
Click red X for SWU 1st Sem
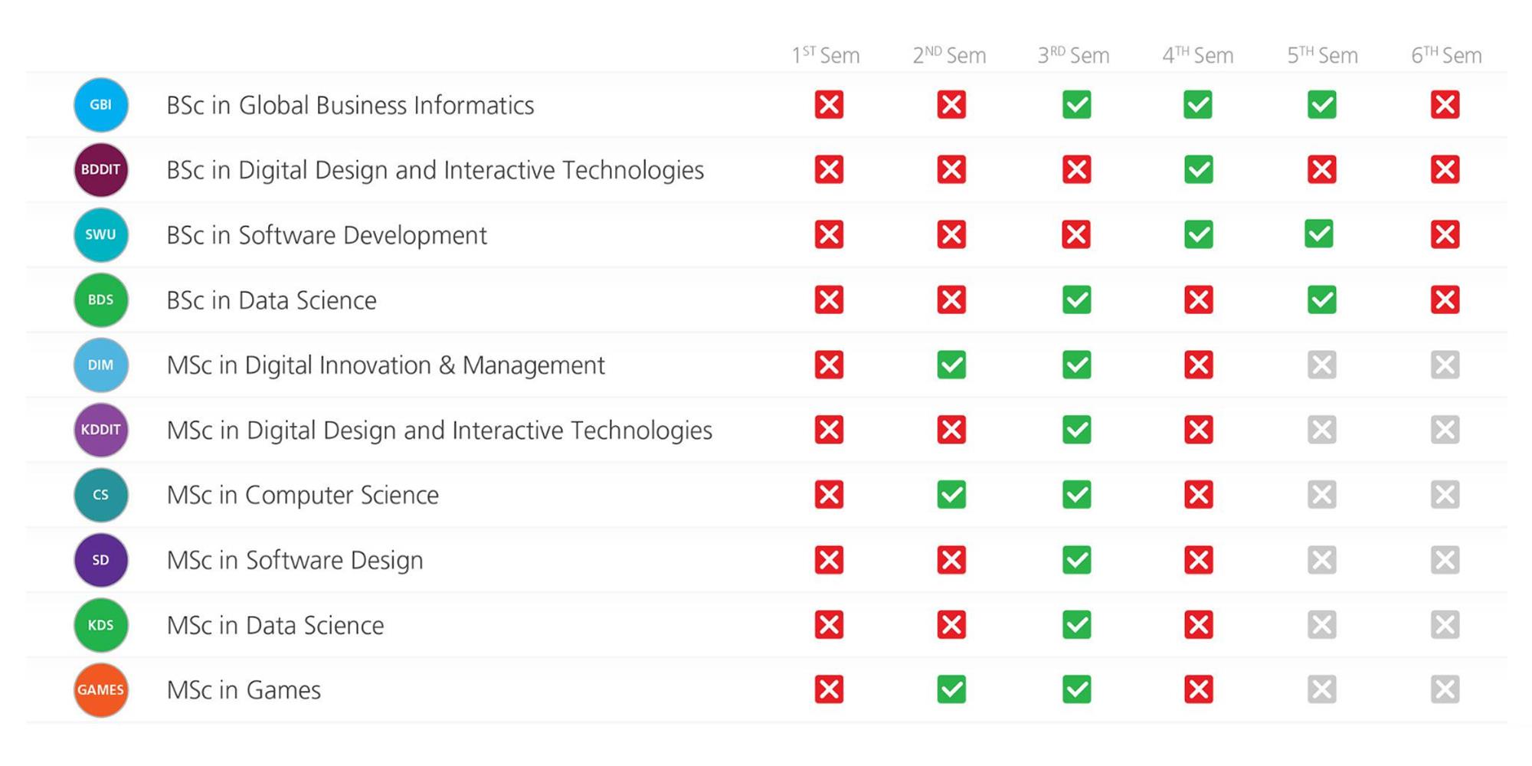[x=829, y=235]
